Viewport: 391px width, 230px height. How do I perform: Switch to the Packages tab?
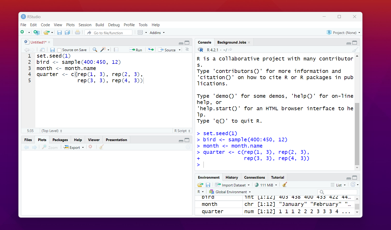[60, 140]
